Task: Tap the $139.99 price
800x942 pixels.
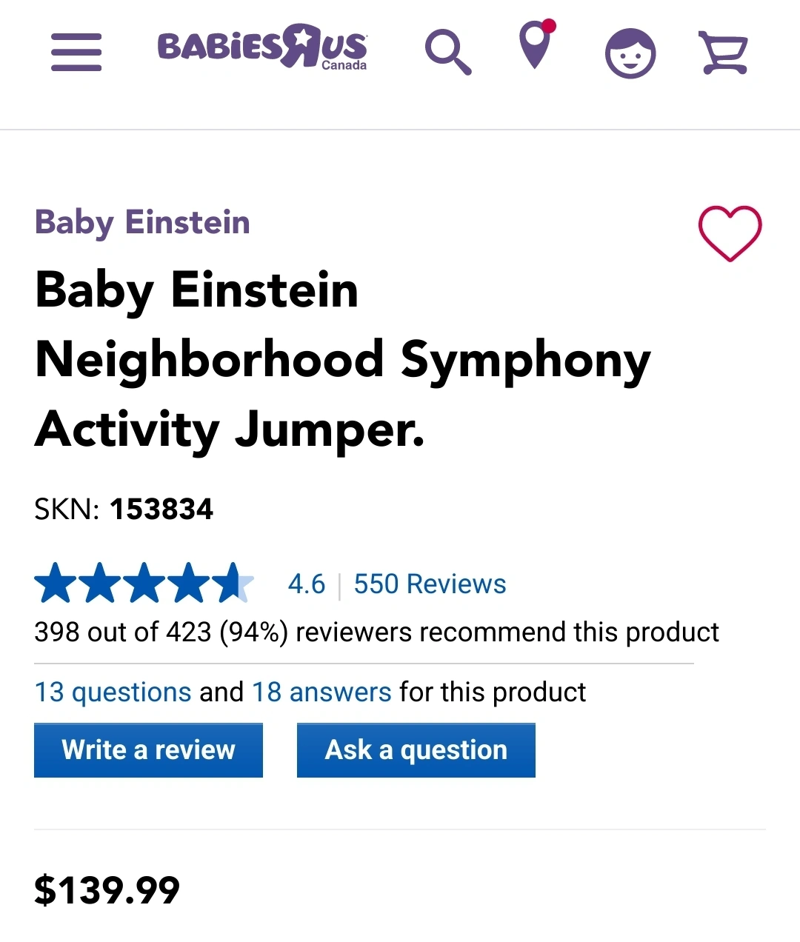Action: (107, 890)
